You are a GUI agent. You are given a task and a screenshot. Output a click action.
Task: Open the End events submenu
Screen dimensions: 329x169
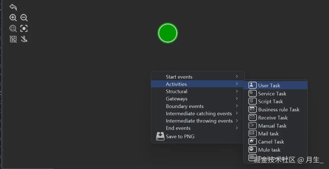pos(178,128)
